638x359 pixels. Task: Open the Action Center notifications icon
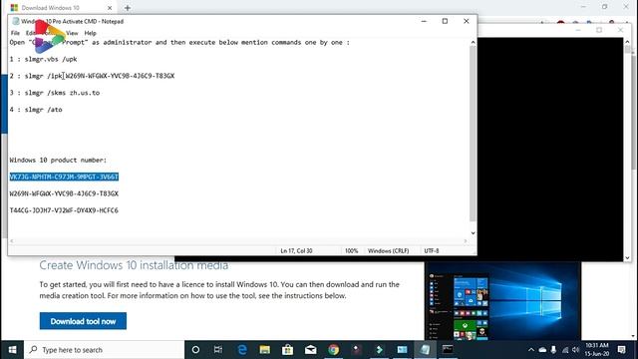pos(621,350)
